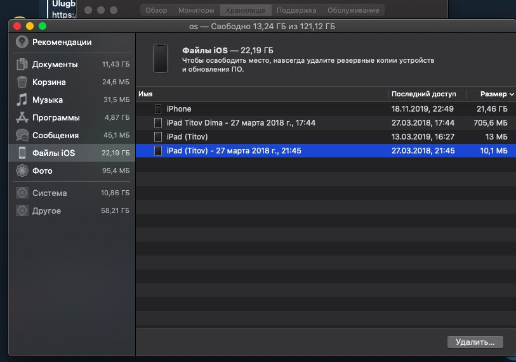This screenshot has height=362, width=516.
Task: Click icon of selected iPad (Titov) 21:45 row
Action: (x=158, y=151)
